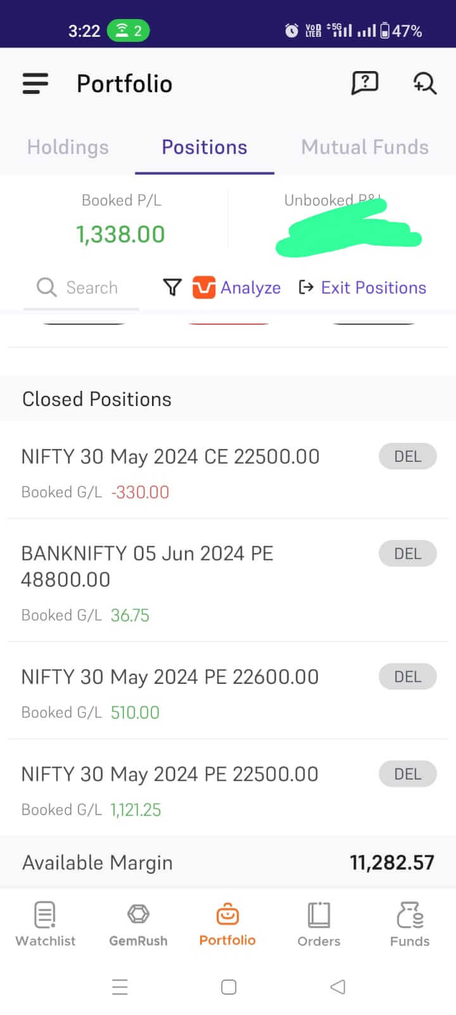Open Funds from bottom navigation
The image size is (456, 1015).
click(x=410, y=924)
